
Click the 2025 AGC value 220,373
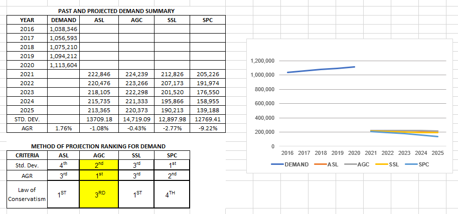136,110
